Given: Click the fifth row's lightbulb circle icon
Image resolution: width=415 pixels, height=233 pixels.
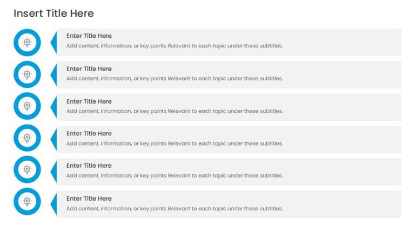Looking at the screenshot, I should click(x=27, y=169).
